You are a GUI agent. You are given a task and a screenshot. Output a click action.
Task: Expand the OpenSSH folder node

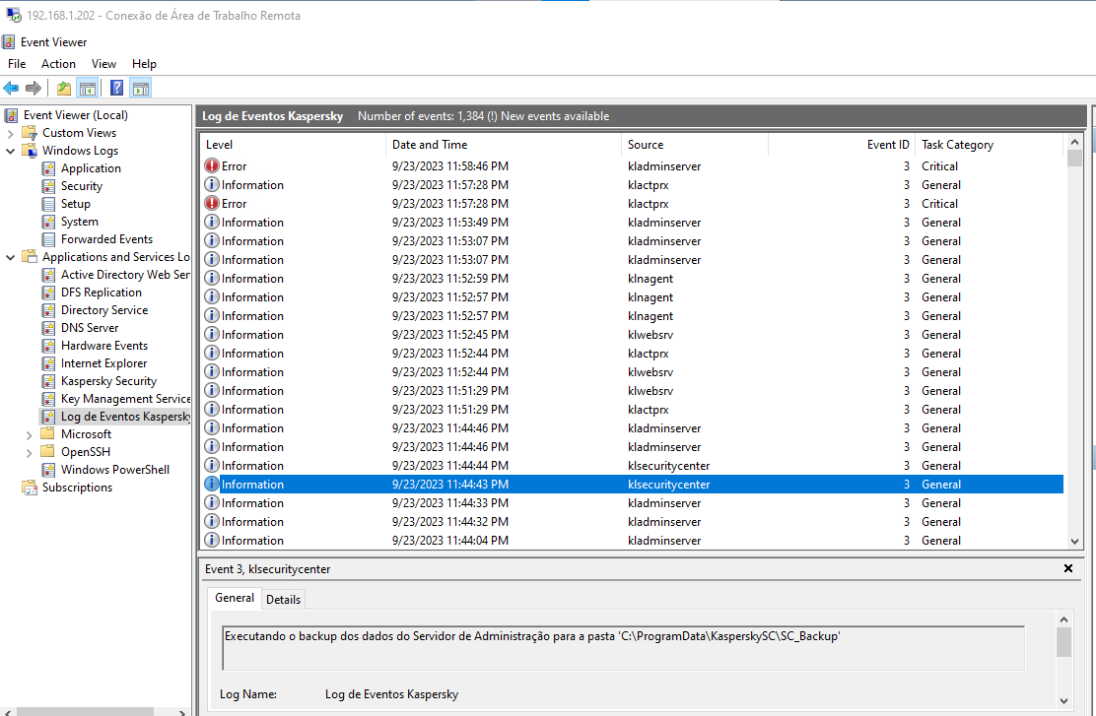click(30, 452)
